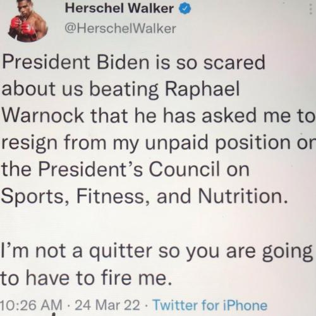Click "President's Council on" in the tweet
Screen dimensions: 316x316
pos(144,169)
